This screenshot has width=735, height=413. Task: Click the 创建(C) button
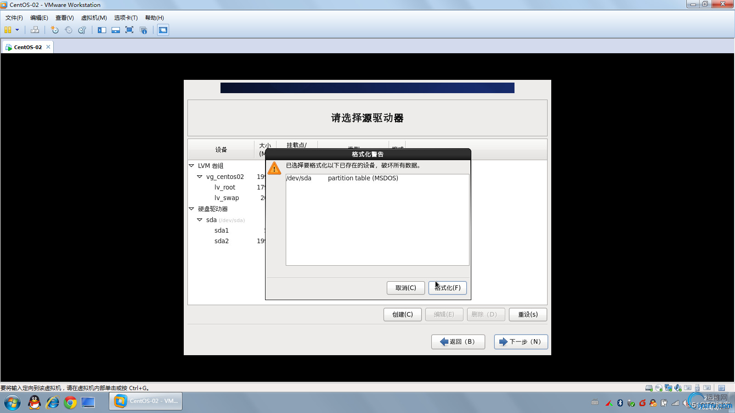402,314
